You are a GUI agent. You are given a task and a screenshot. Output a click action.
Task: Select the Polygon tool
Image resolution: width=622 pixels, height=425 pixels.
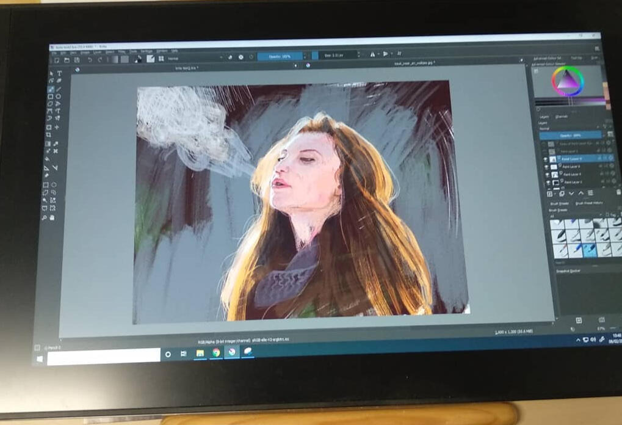[x=51, y=104]
